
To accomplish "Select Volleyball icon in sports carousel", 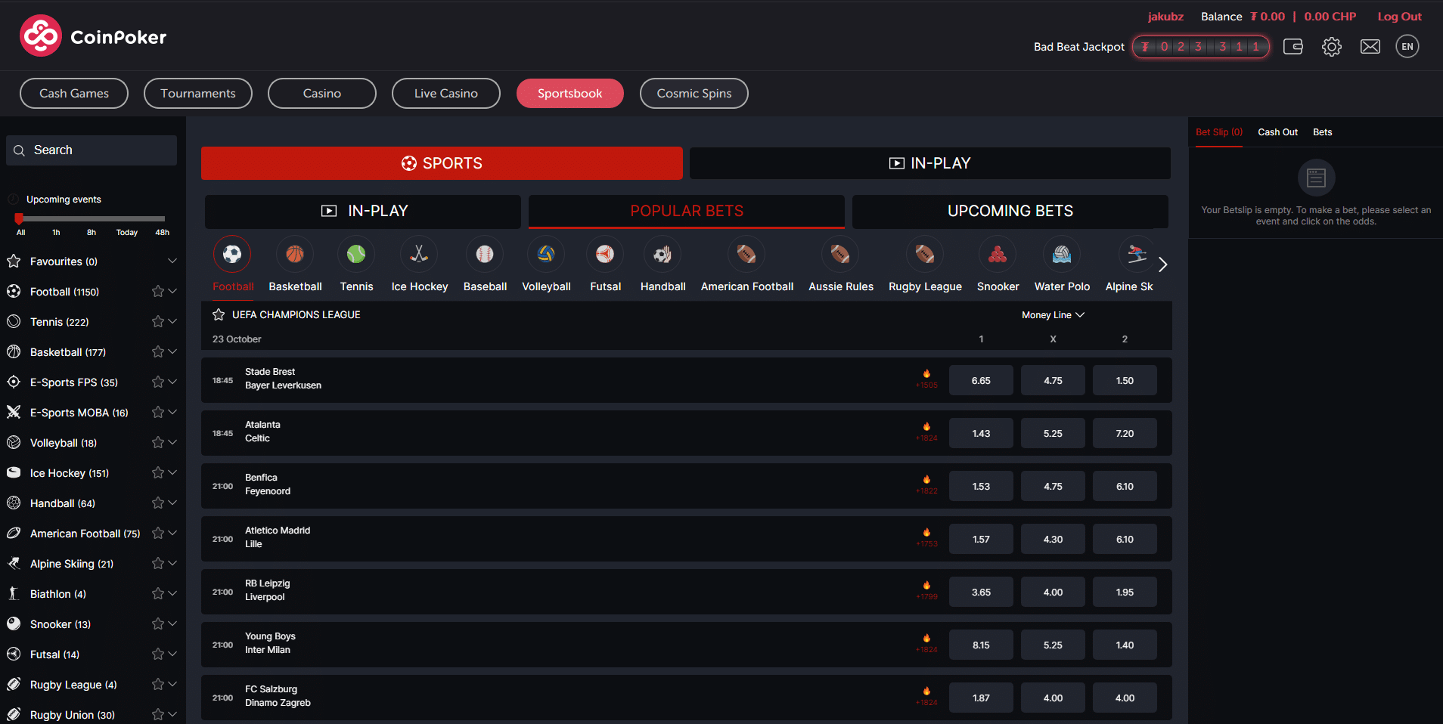I will tap(546, 254).
